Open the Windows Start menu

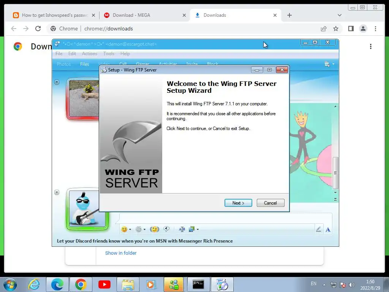(10, 284)
